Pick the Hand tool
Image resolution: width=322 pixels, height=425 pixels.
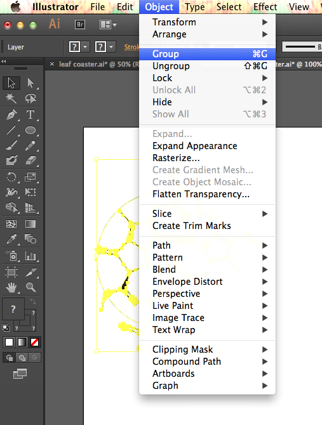(11, 287)
